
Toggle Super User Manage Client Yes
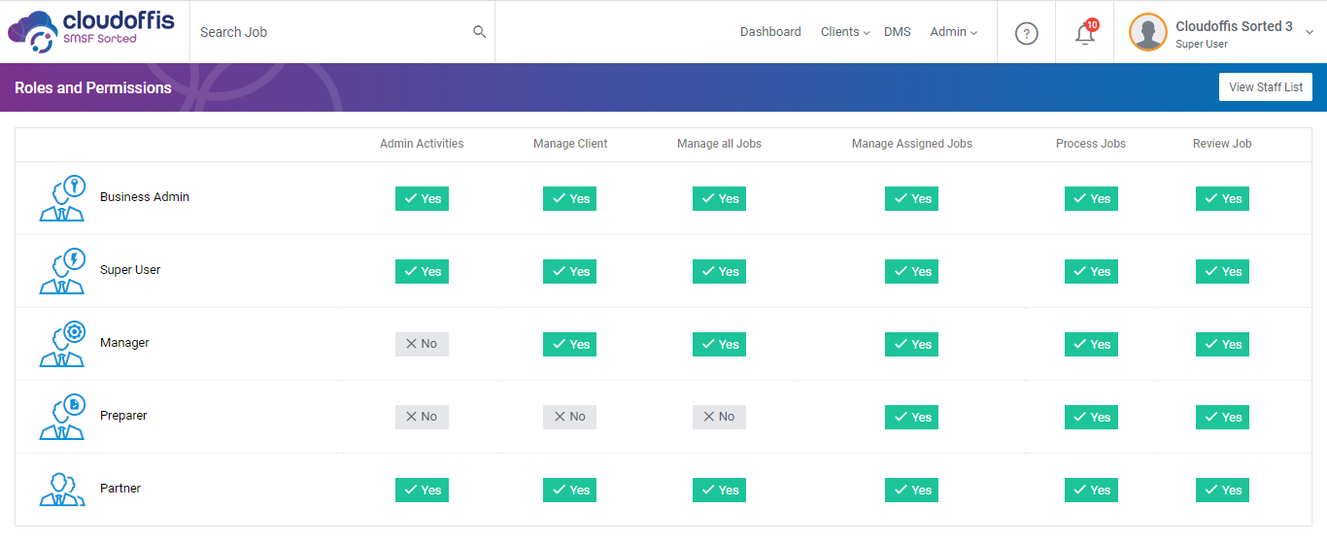[x=569, y=271]
